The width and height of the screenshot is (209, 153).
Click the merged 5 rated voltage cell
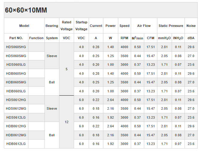point(67,69)
